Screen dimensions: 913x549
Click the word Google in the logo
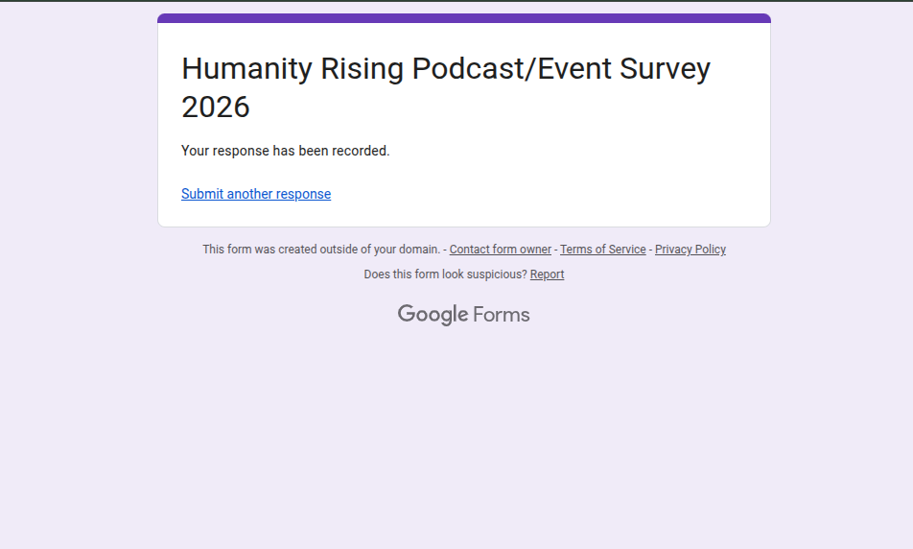(433, 315)
